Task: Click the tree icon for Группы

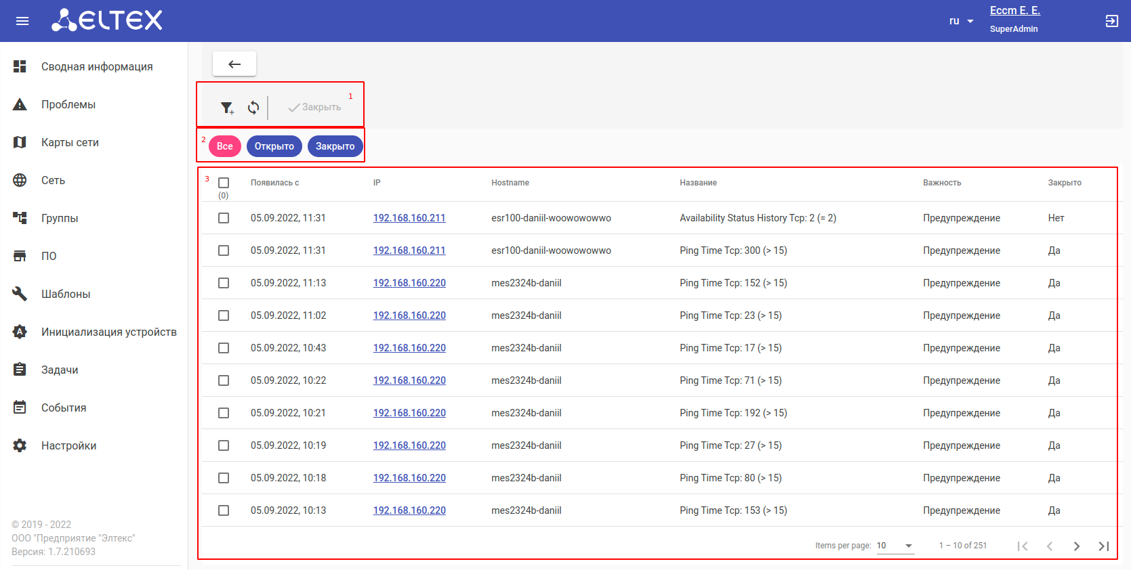Action: tap(20, 218)
